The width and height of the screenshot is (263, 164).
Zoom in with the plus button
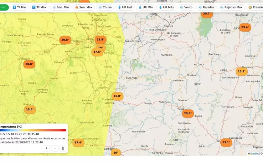pos(47,148)
